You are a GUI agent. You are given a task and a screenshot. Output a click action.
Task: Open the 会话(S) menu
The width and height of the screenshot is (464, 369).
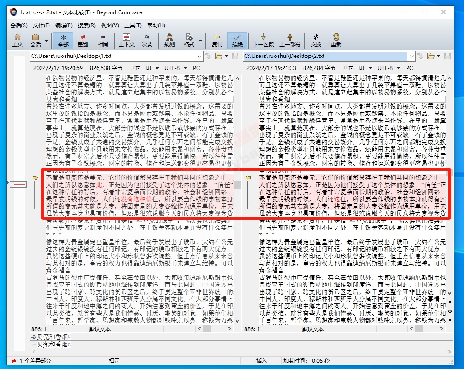19,25
